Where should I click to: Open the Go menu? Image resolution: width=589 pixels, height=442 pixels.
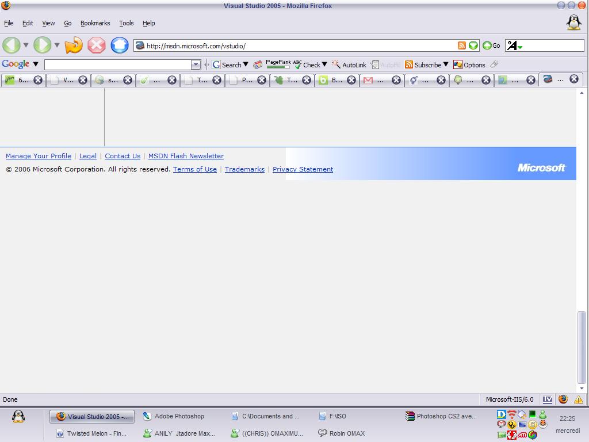(x=68, y=23)
